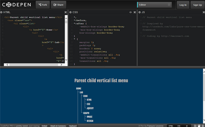Click the 'position: relative;' CSS line

click(x=93, y=52)
